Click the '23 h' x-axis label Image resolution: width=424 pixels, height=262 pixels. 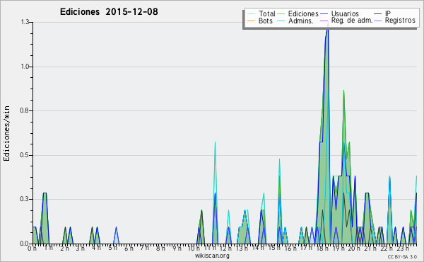click(x=402, y=248)
